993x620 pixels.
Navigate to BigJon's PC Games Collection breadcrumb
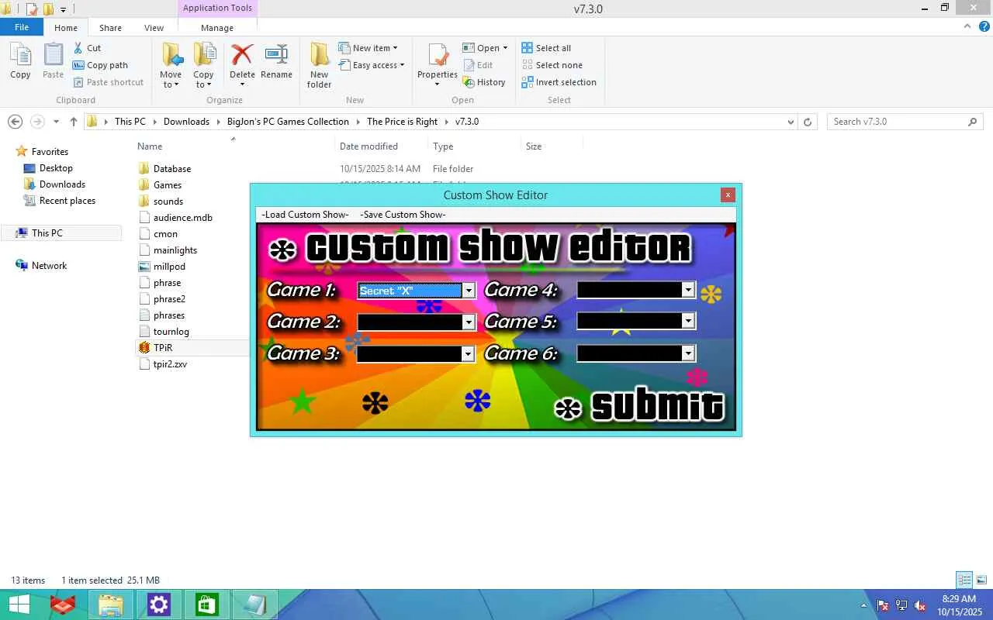288,122
